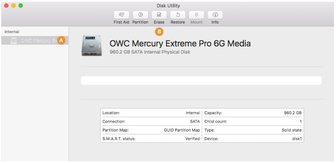Select the Restore toolbar button
The width and height of the screenshot is (336, 163).
tap(178, 15)
